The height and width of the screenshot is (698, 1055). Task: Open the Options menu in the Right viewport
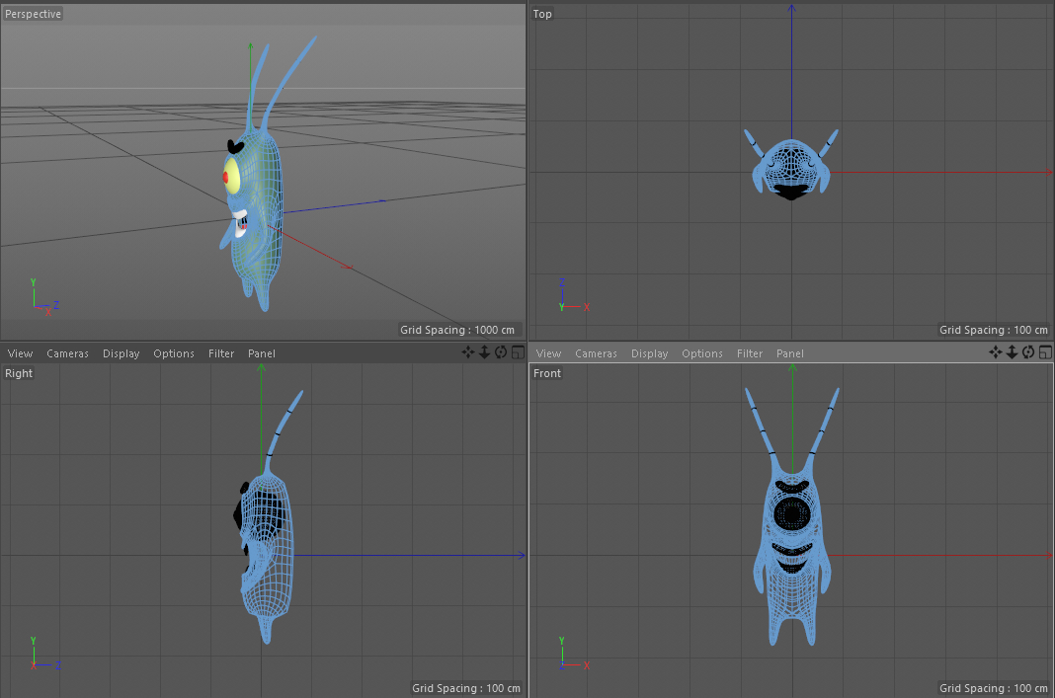[173, 352]
